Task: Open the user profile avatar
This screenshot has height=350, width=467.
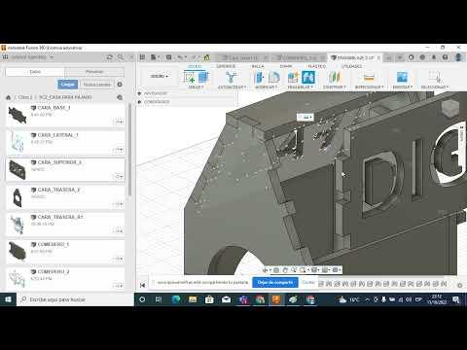Action: (458, 57)
